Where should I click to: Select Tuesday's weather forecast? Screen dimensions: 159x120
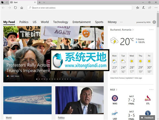click(123, 64)
